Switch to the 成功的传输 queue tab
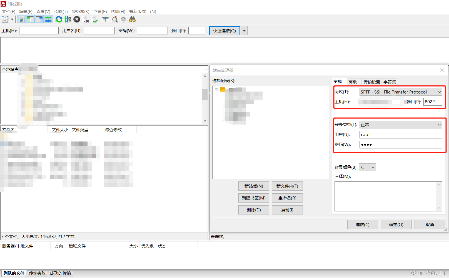 pyautogui.click(x=60, y=273)
